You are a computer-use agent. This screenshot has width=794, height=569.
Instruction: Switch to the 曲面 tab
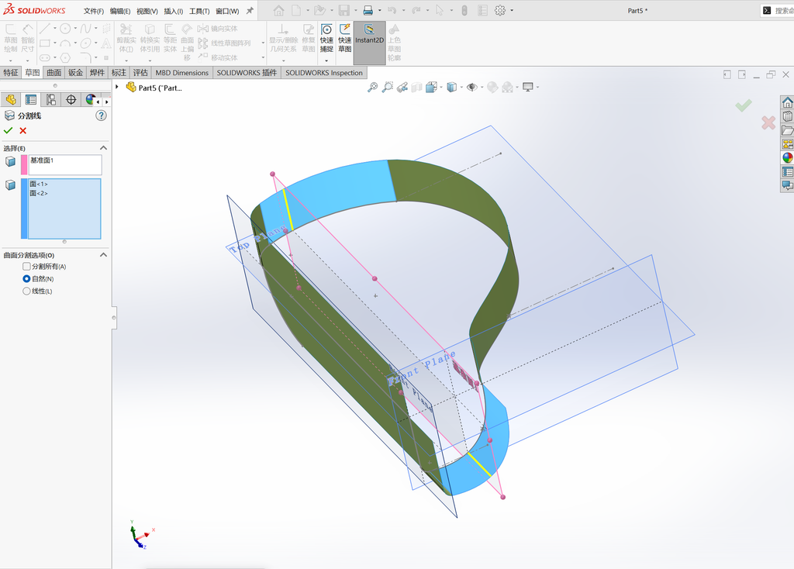[54, 72]
